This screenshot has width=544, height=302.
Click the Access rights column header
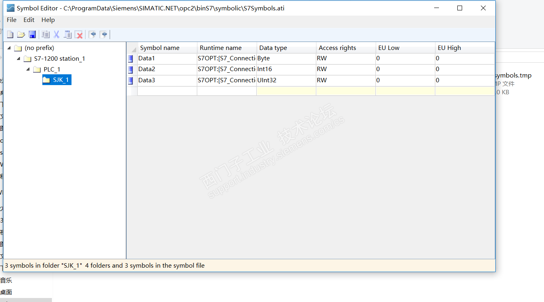coord(346,48)
